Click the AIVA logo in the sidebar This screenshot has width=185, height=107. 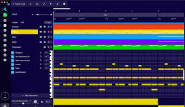[x=5, y=9]
